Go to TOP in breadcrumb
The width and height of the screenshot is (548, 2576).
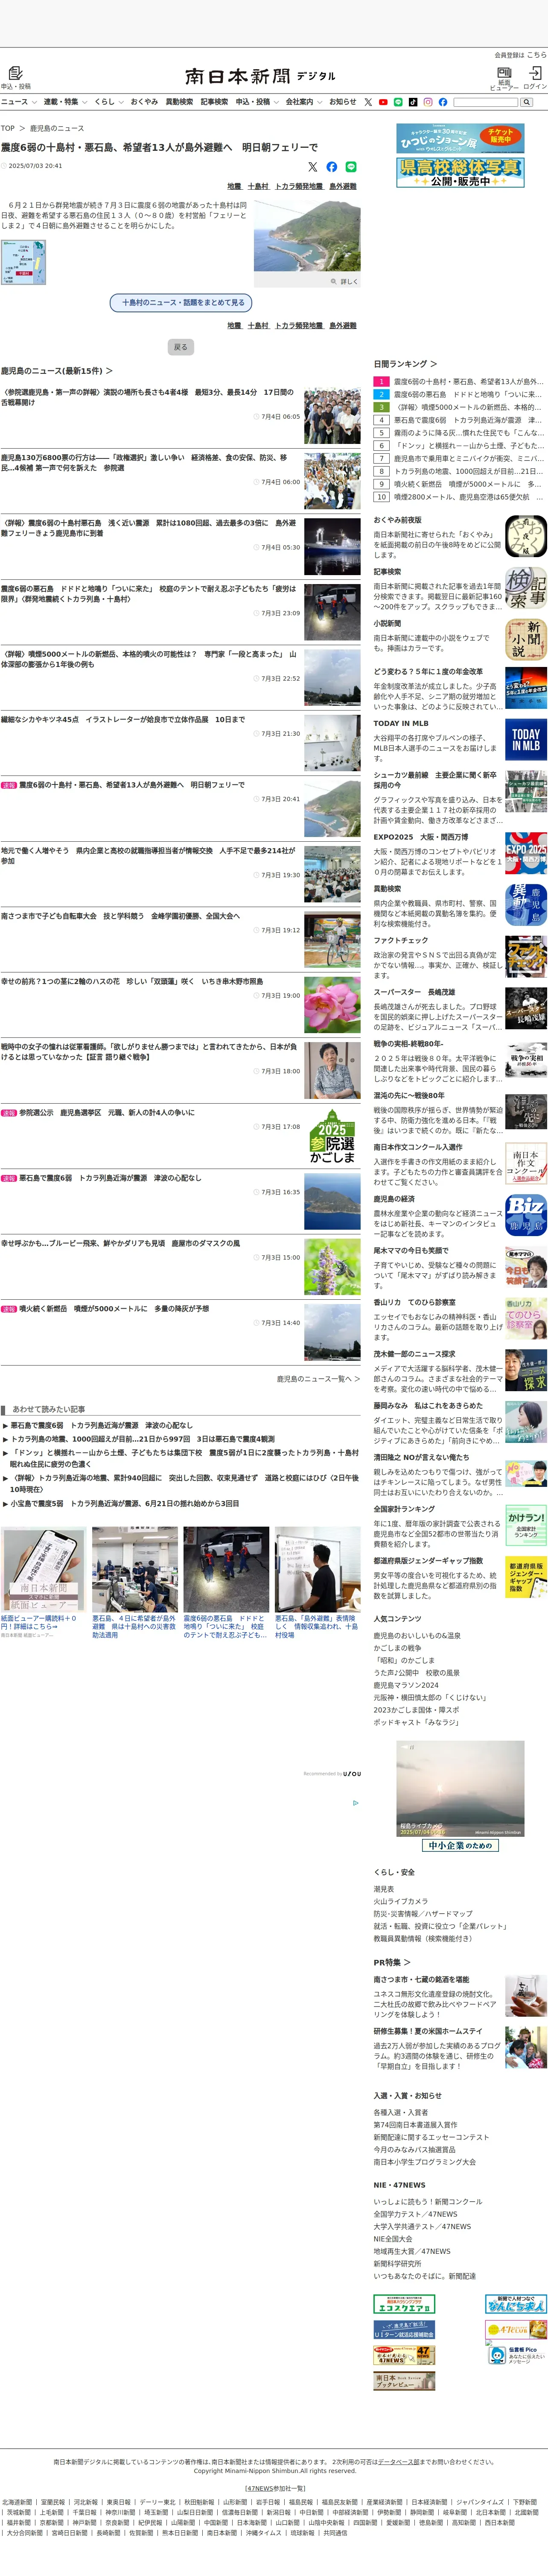(x=8, y=128)
